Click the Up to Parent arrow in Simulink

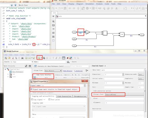pos(78,8)
